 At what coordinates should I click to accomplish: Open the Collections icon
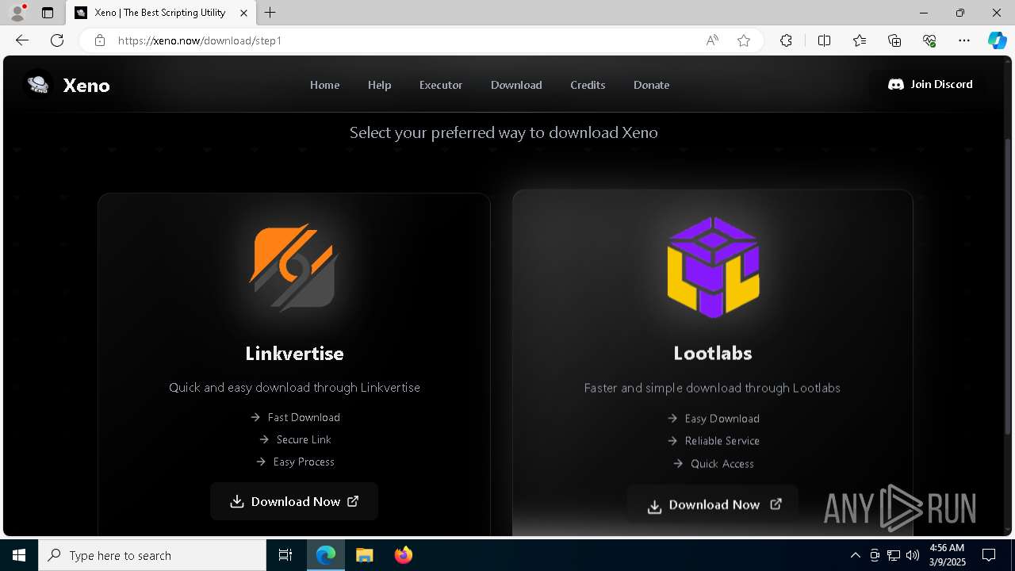pyautogui.click(x=894, y=40)
